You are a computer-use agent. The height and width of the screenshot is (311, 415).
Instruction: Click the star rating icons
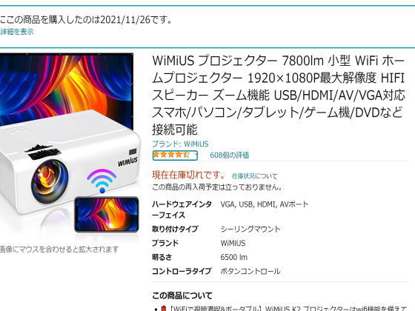171,155
